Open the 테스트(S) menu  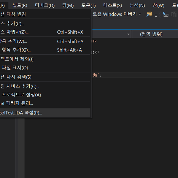(112, 5)
